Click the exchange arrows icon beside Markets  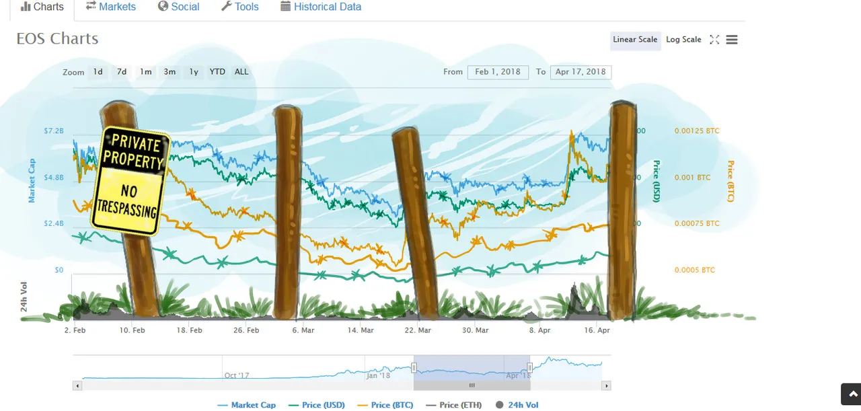tap(91, 7)
